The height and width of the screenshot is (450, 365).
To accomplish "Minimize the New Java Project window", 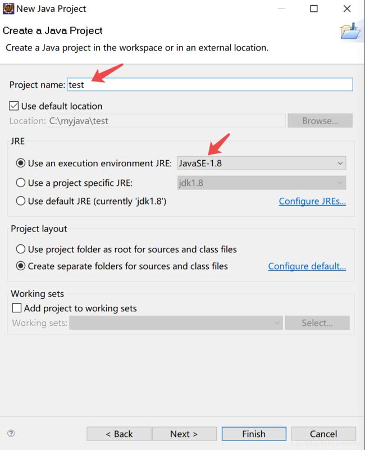I will click(281, 8).
